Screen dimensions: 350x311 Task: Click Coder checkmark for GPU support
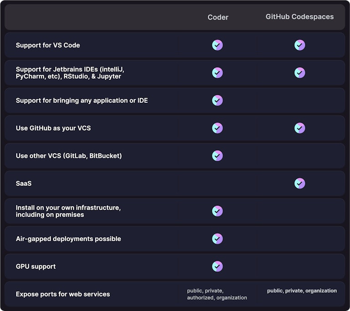click(x=217, y=266)
